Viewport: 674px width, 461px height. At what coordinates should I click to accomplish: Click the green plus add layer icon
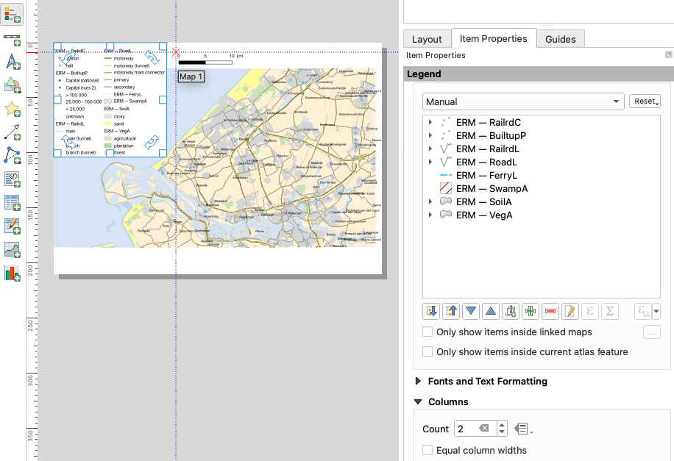530,311
